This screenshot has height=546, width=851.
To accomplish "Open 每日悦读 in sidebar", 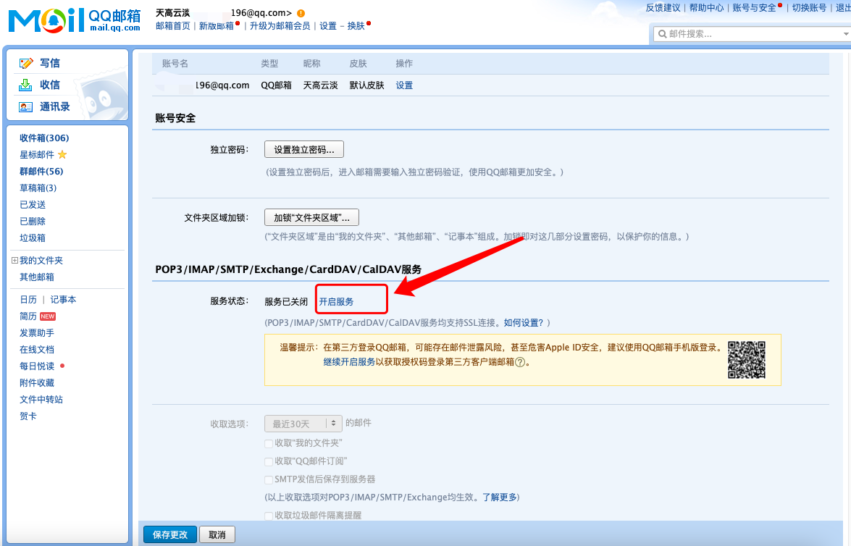I will pyautogui.click(x=37, y=366).
